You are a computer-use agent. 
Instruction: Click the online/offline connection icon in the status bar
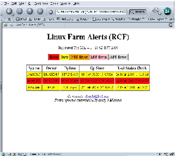166,154
